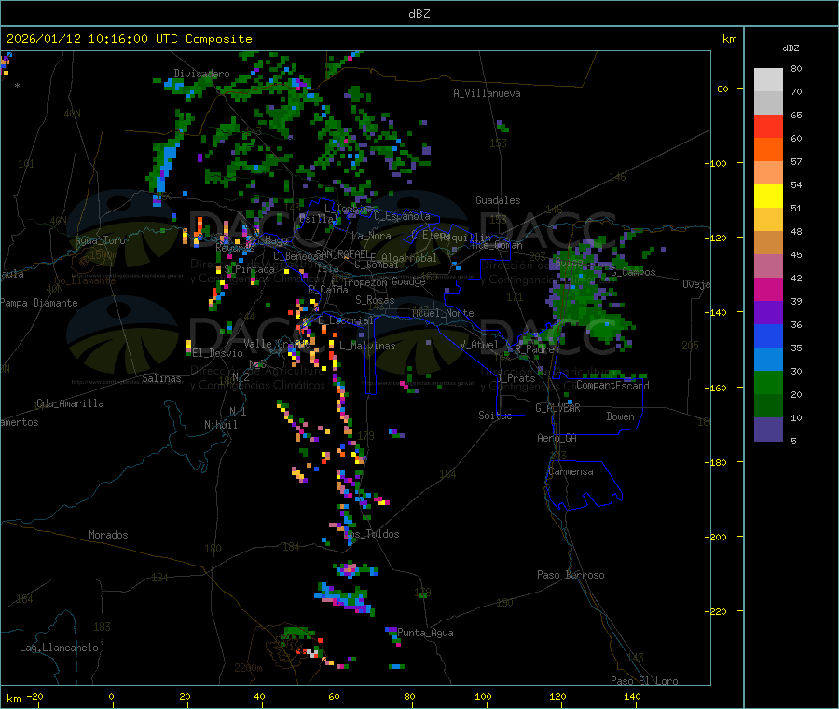Click the Agua_Toro location label

[x=100, y=240]
